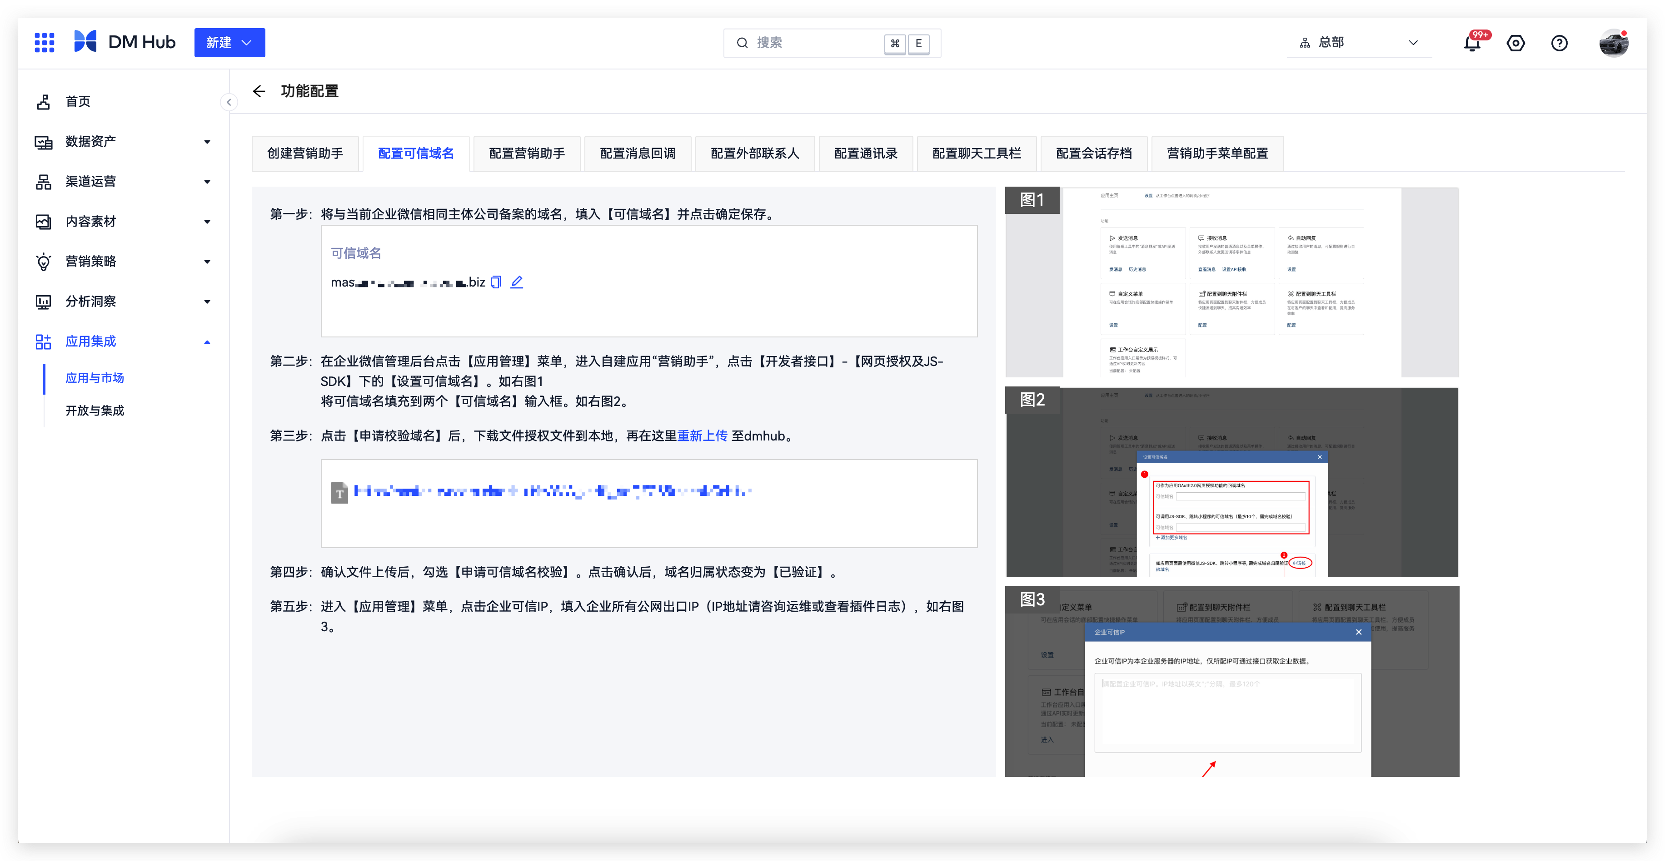The height and width of the screenshot is (861, 1665).
Task: Click the uploaded file type icon
Action: click(x=339, y=492)
